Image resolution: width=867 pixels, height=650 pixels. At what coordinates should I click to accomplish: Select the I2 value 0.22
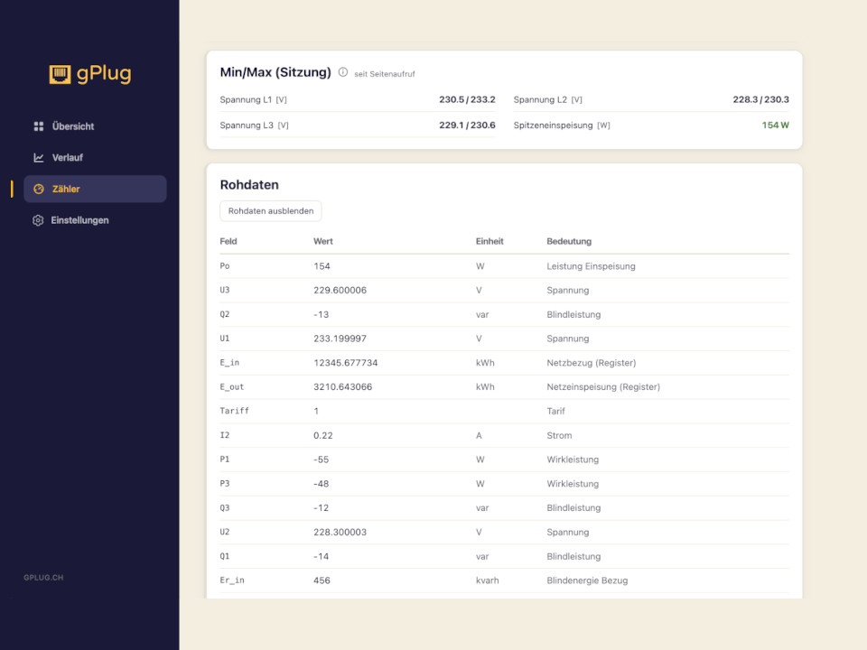[x=323, y=435]
